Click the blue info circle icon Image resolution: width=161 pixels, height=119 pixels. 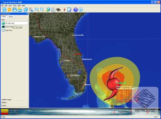tap(81, 10)
